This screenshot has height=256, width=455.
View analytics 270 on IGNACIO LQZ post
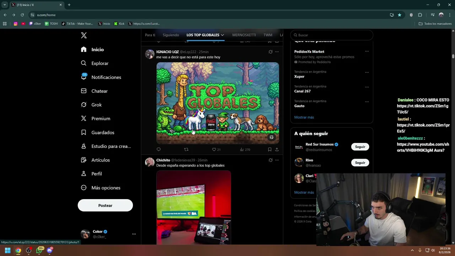click(x=245, y=149)
